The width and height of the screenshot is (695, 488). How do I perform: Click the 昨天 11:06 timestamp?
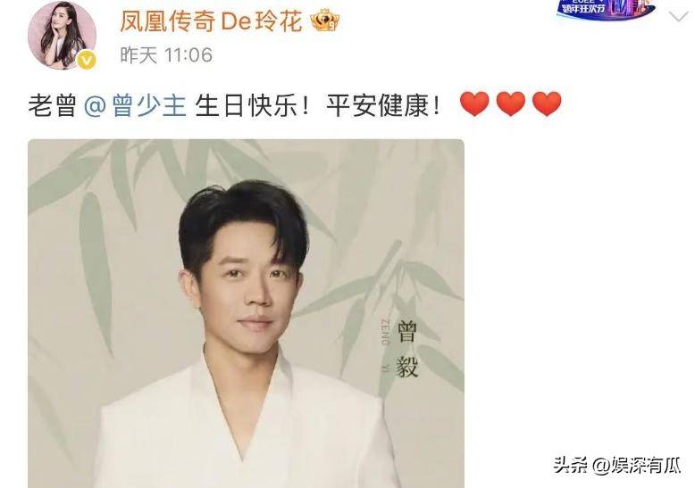click(166, 55)
